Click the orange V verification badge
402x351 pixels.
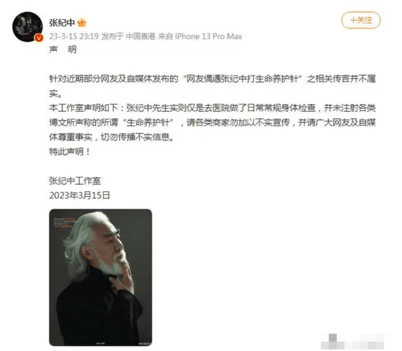(39, 38)
